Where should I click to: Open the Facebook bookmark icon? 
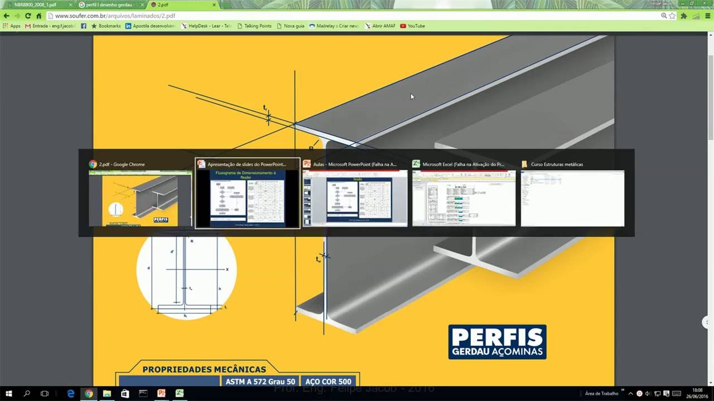click(84, 26)
